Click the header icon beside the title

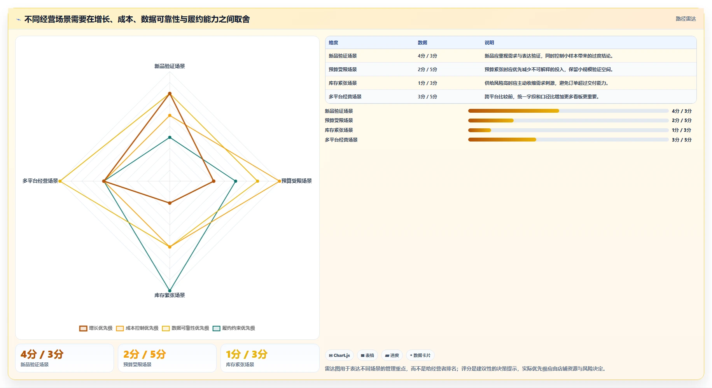coord(18,19)
